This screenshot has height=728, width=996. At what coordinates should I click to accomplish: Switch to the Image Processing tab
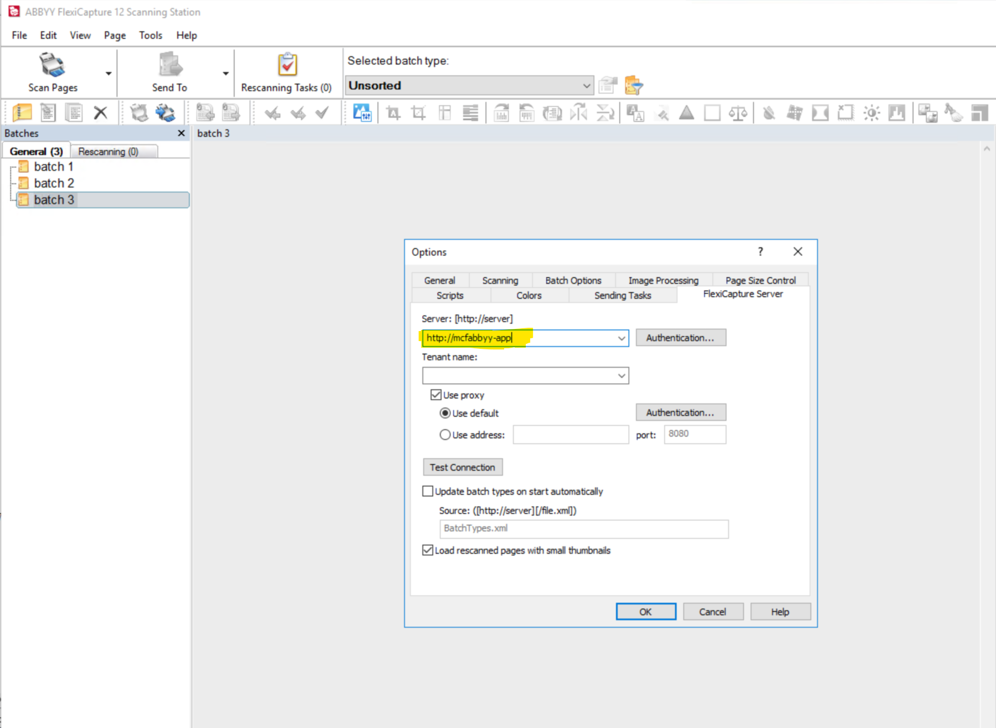pos(663,280)
